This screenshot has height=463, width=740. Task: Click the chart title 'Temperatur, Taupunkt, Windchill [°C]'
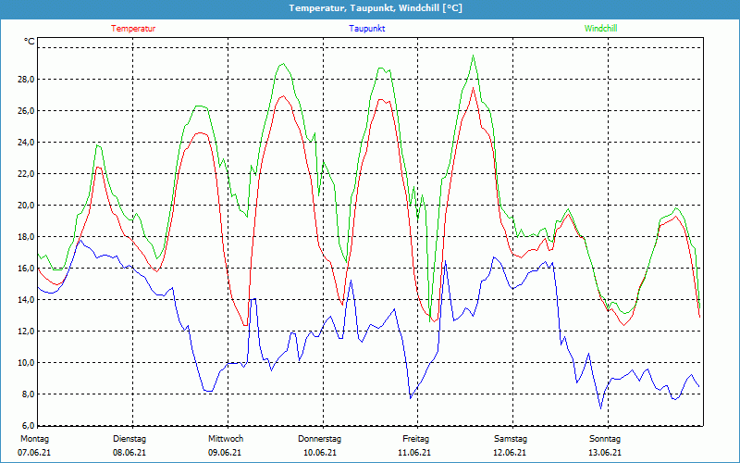pyautogui.click(x=376, y=8)
